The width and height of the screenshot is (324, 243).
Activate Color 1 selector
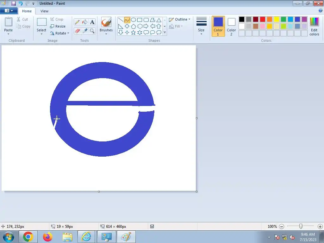click(x=218, y=27)
